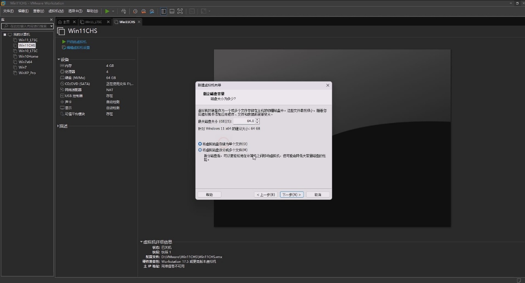Click the send Ctrl+Alt+Del icon

(x=123, y=11)
